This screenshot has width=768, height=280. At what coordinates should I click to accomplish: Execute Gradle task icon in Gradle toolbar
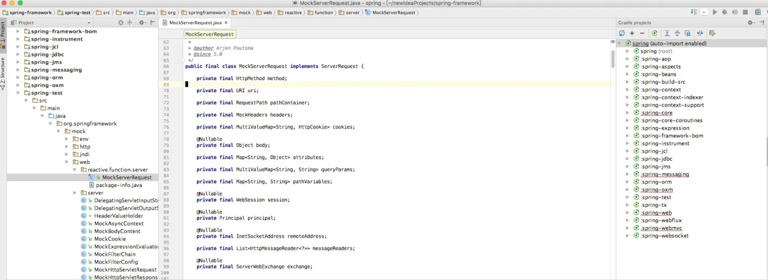(654, 33)
